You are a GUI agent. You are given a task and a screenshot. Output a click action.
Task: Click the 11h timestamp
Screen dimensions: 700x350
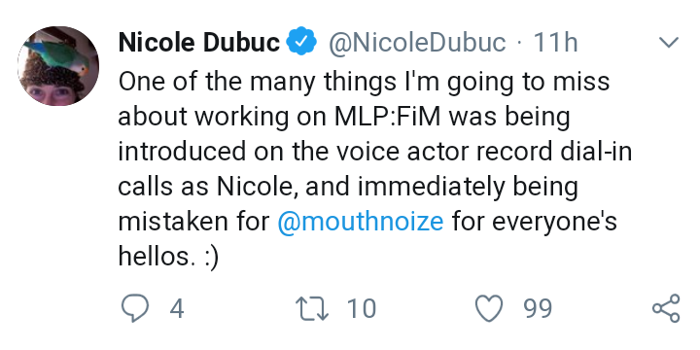coord(556,43)
